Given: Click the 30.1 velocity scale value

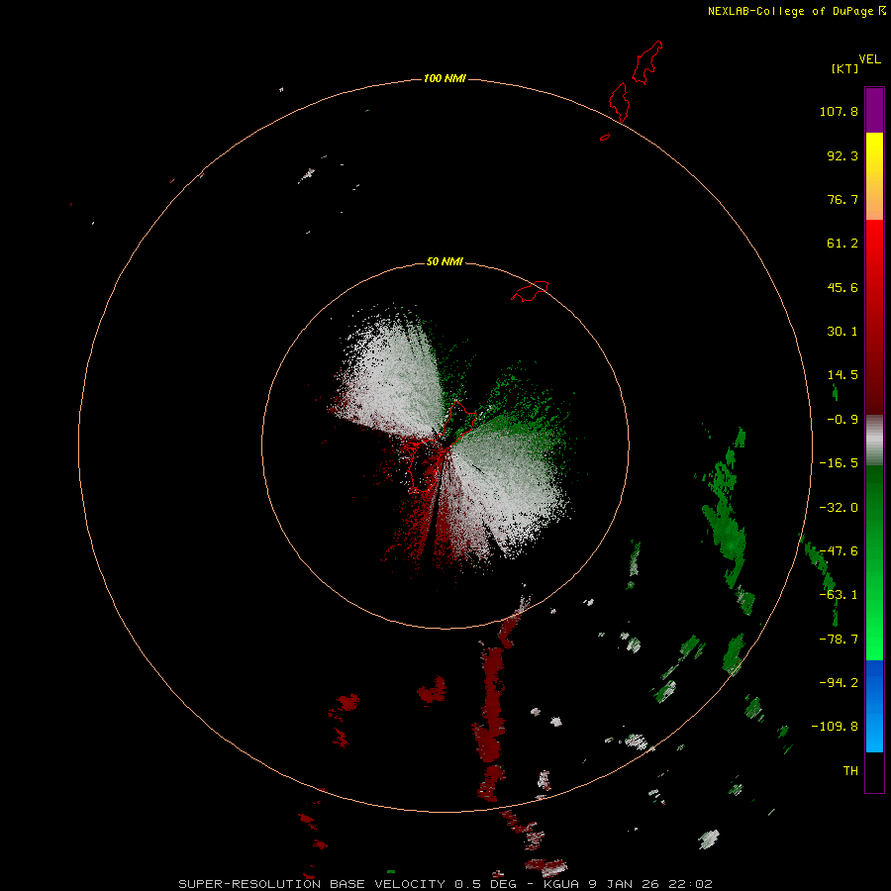Looking at the screenshot, I should coord(842,332).
